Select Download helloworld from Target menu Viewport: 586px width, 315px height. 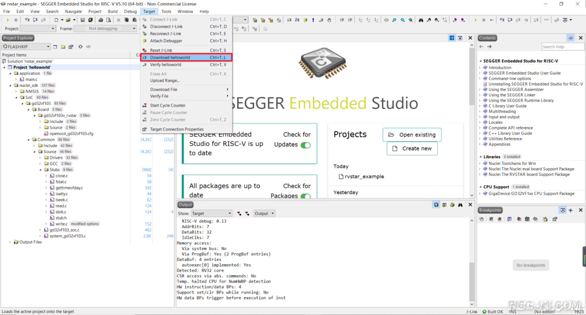[x=186, y=58]
